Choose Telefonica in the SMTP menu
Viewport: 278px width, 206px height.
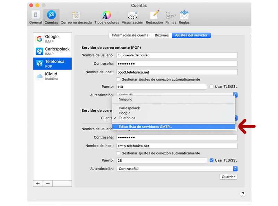(174, 118)
